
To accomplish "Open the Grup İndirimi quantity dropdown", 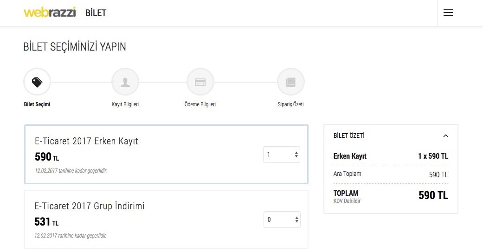I will tap(282, 220).
